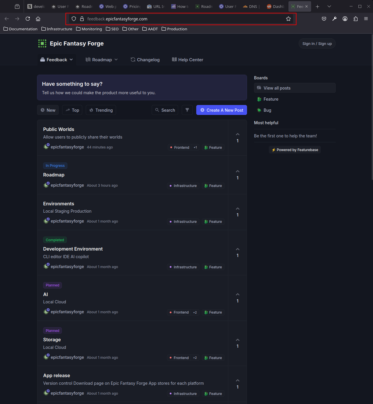Switch to the URL In browser tab

point(156,6)
